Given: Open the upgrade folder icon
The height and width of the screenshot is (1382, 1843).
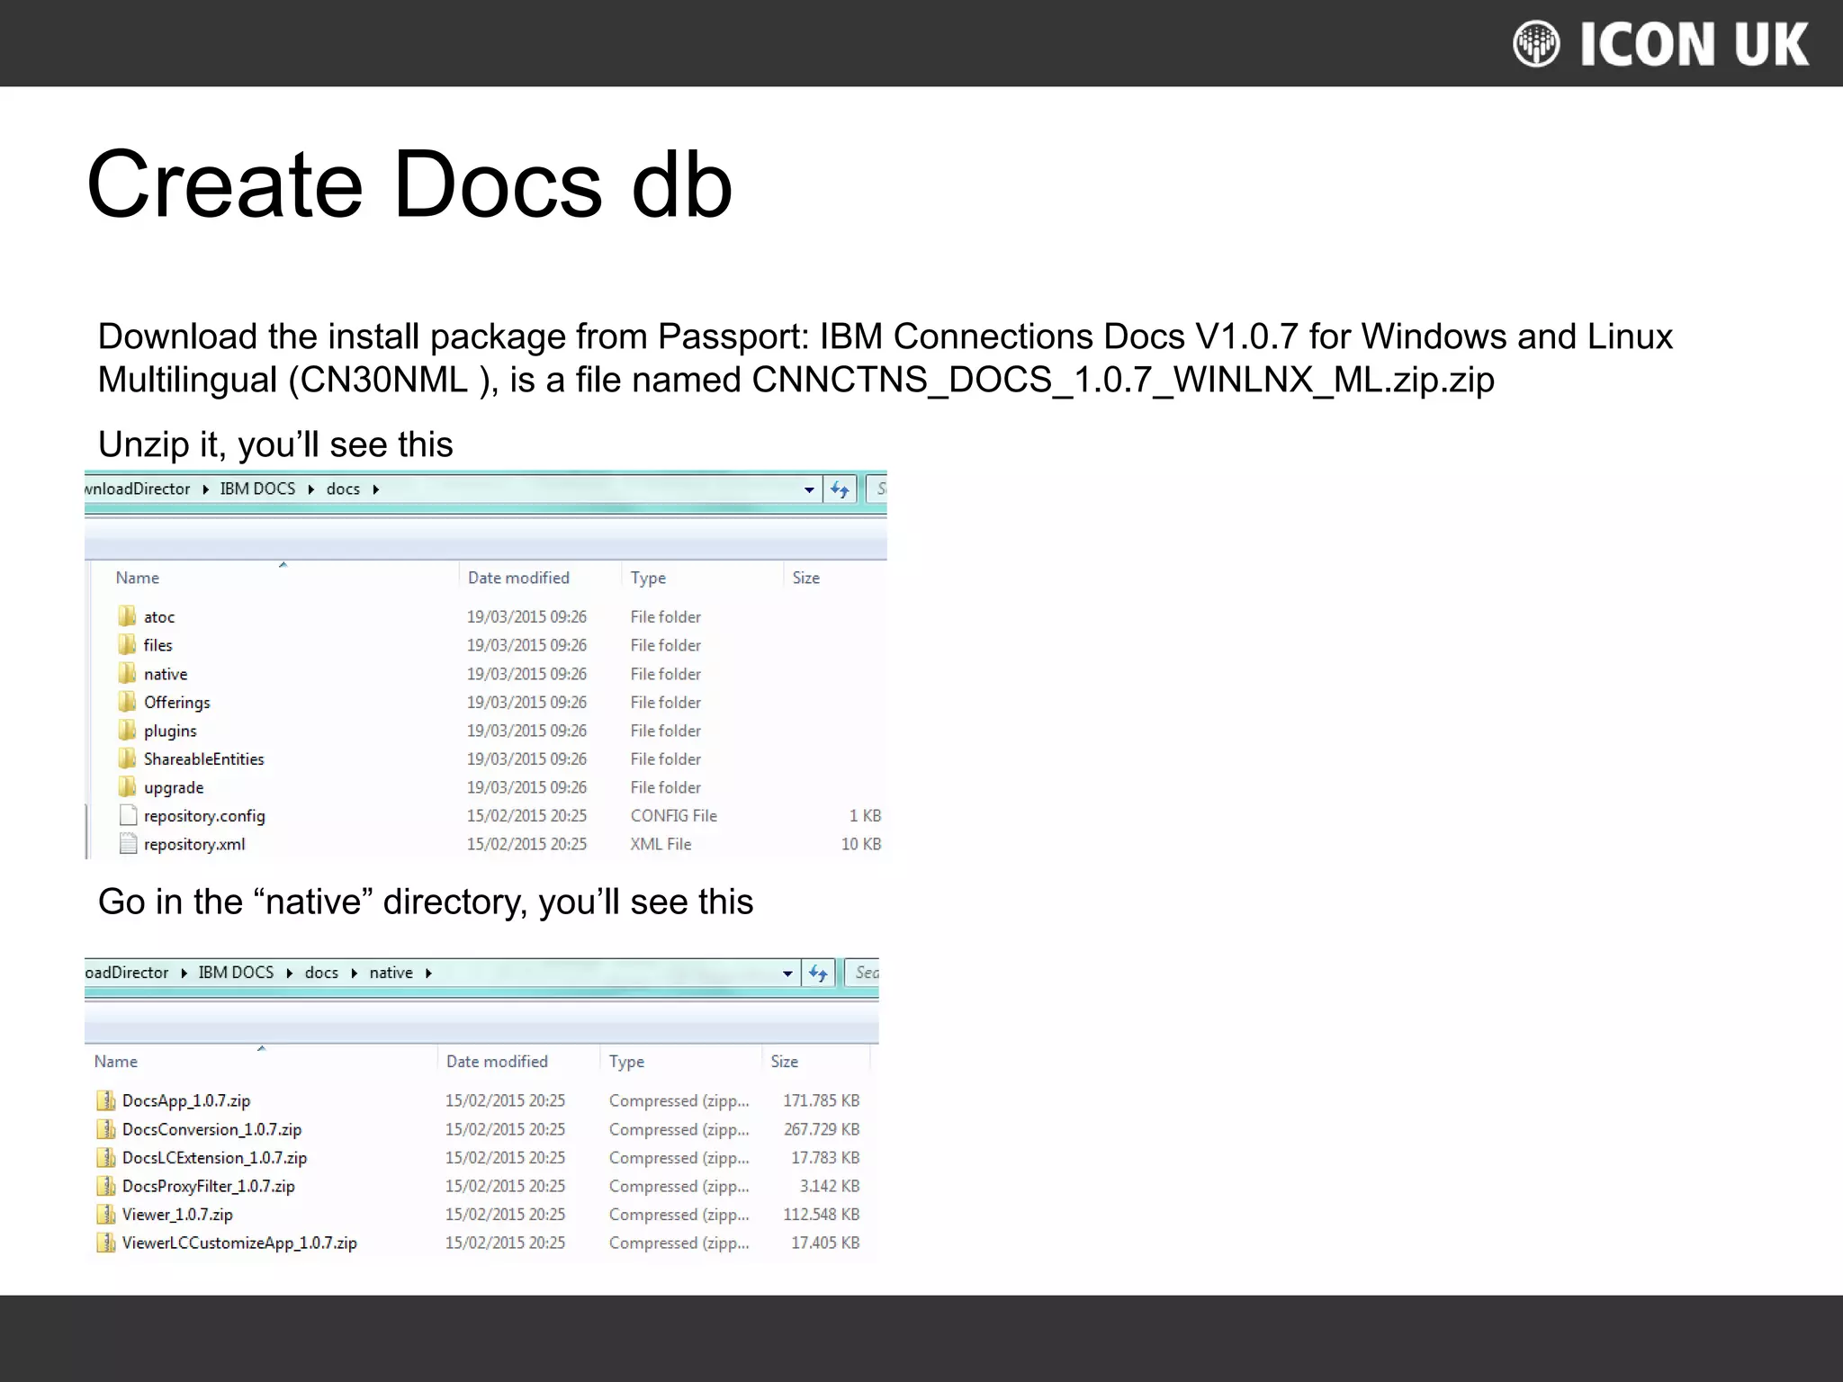Looking at the screenshot, I should (127, 787).
